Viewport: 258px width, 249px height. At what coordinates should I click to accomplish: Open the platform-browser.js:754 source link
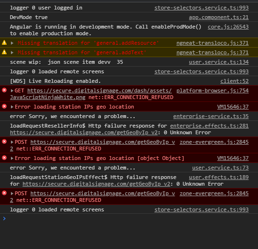212,90
